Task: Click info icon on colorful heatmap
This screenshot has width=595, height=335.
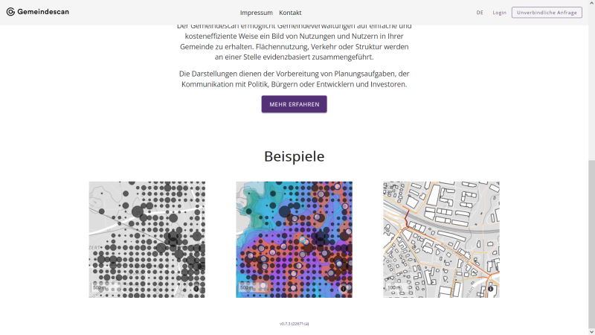Action: (344, 288)
